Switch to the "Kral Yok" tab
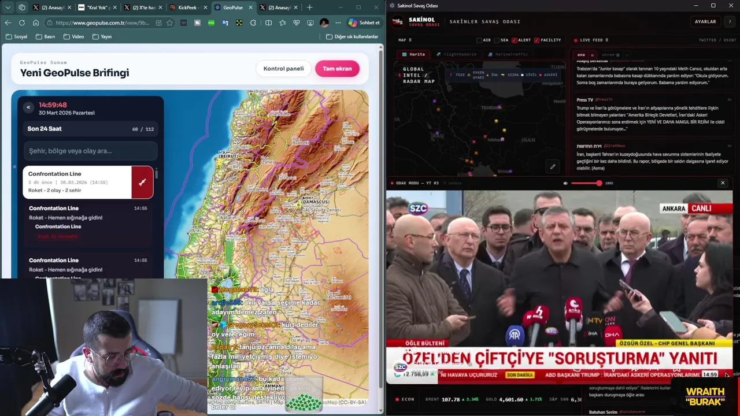The height and width of the screenshot is (416, 740). 97,8
